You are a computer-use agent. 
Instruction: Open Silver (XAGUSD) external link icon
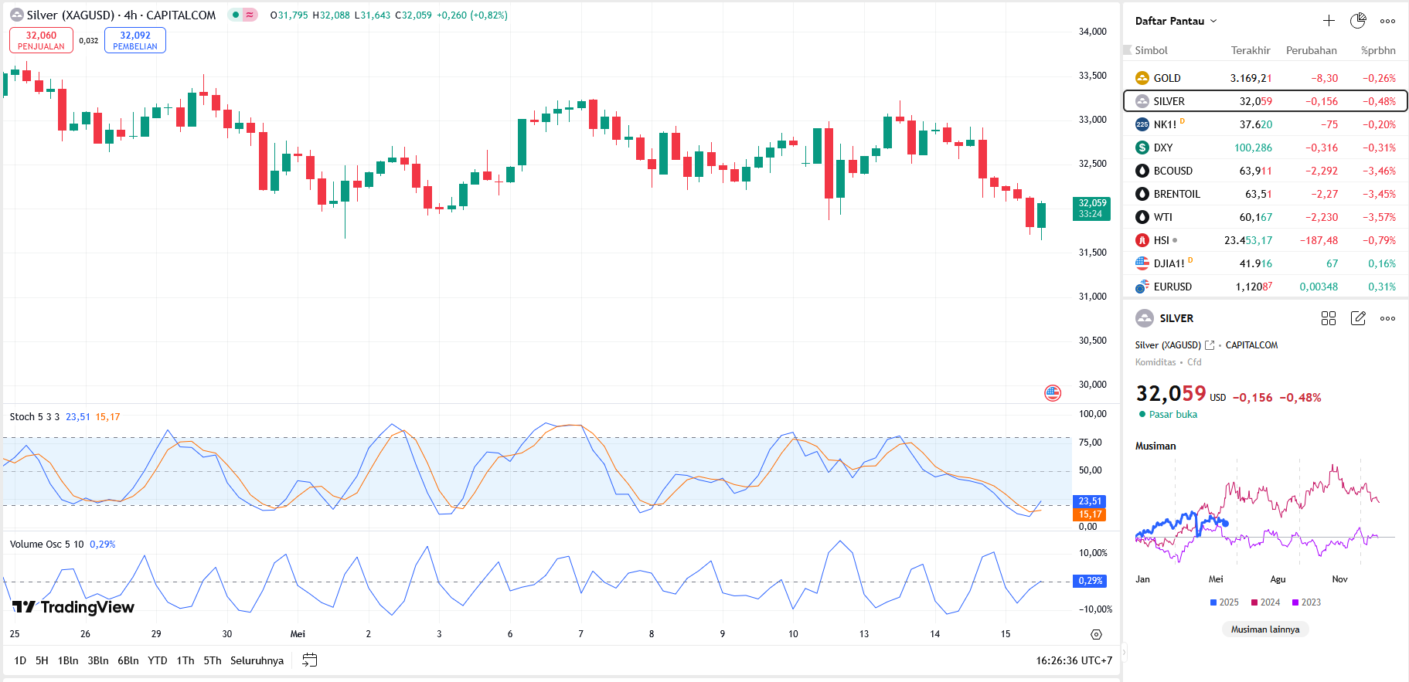(1210, 345)
